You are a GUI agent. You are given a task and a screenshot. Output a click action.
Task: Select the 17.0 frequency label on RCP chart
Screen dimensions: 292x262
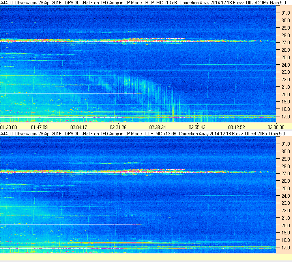pyautogui.click(x=285, y=116)
